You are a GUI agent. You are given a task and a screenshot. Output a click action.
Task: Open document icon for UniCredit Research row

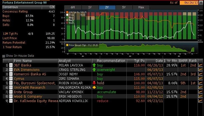[x=11, y=87]
